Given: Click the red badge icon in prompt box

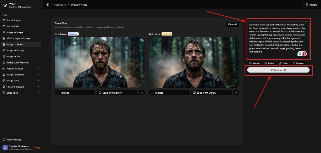Looking at the screenshot, I should 304,54.
